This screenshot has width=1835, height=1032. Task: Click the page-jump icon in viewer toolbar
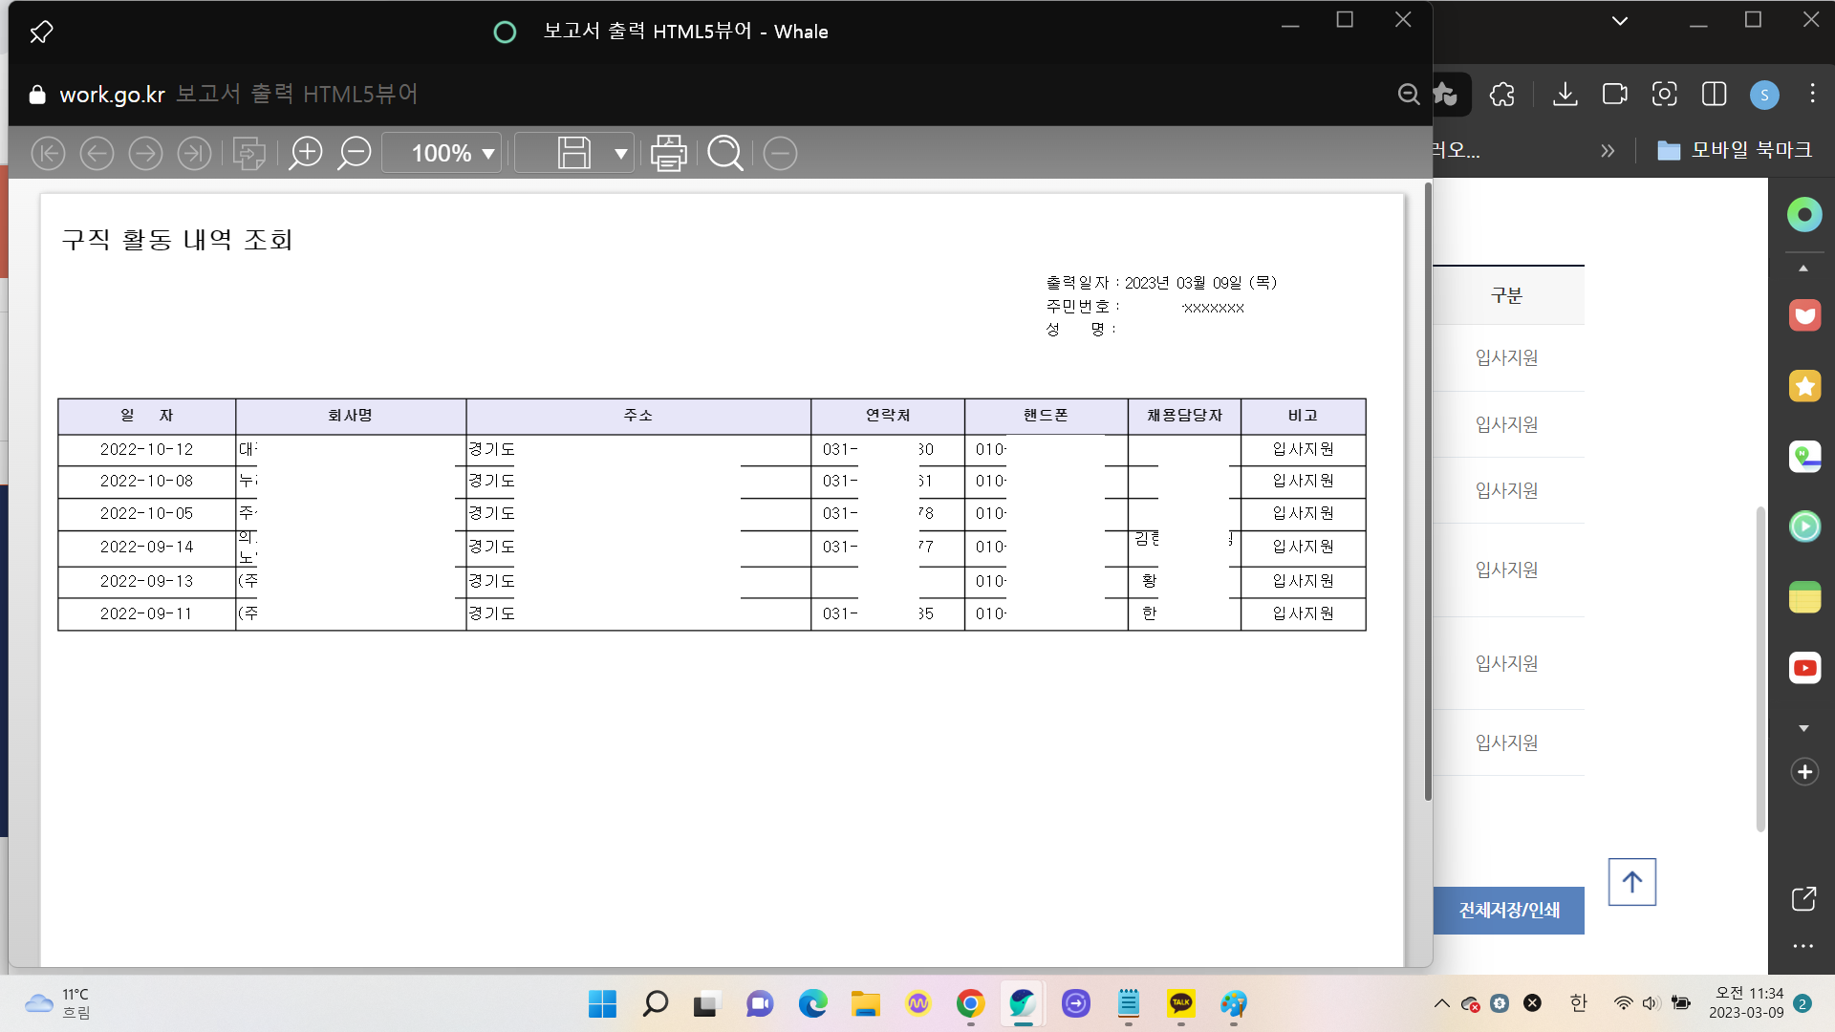(x=248, y=153)
